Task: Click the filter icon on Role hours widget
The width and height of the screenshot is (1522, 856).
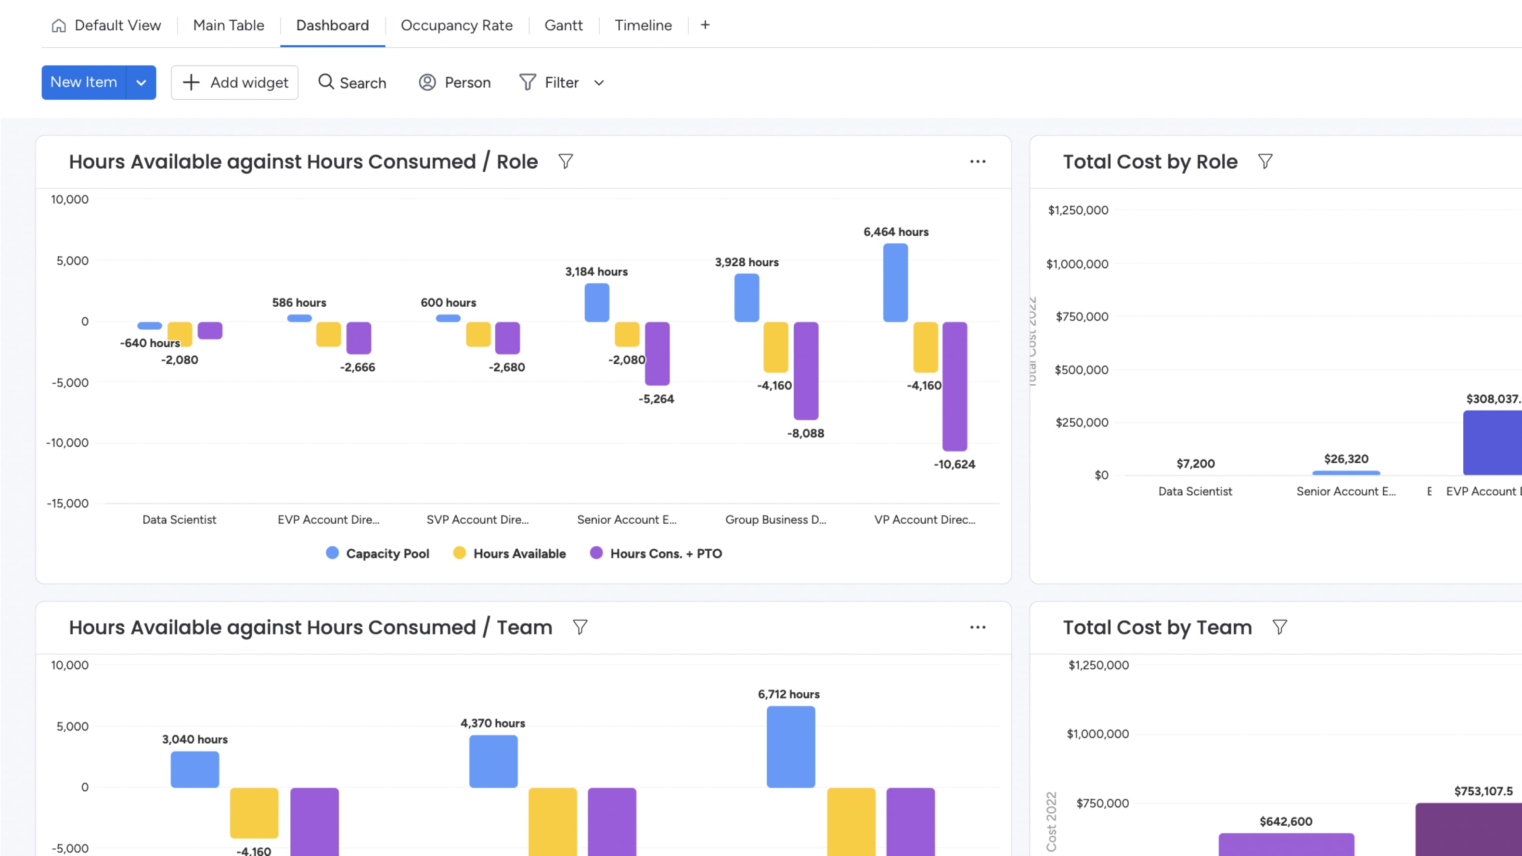Action: (x=566, y=161)
